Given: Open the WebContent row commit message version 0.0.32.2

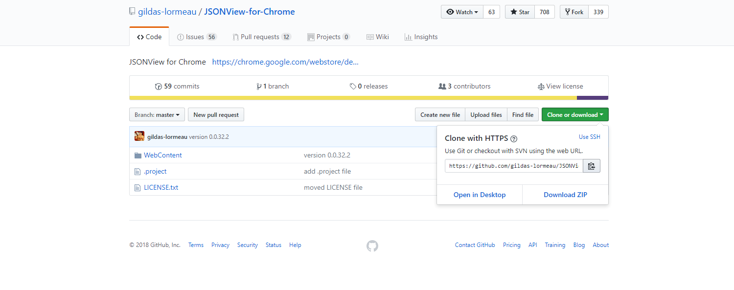Looking at the screenshot, I should tap(327, 155).
